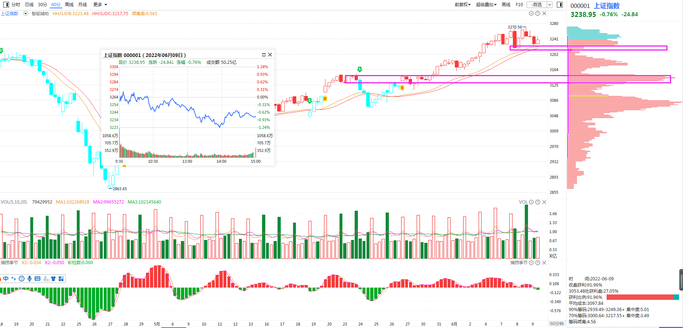The image size is (683, 328).
Task: Open the IME toolbox grid icon
Action: point(61,279)
